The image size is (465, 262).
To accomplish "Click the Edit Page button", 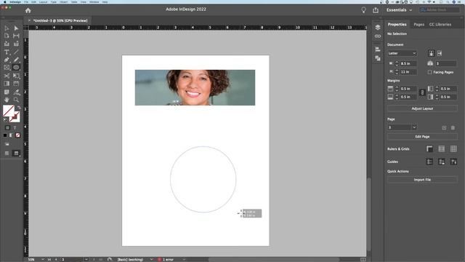I will (x=422, y=137).
